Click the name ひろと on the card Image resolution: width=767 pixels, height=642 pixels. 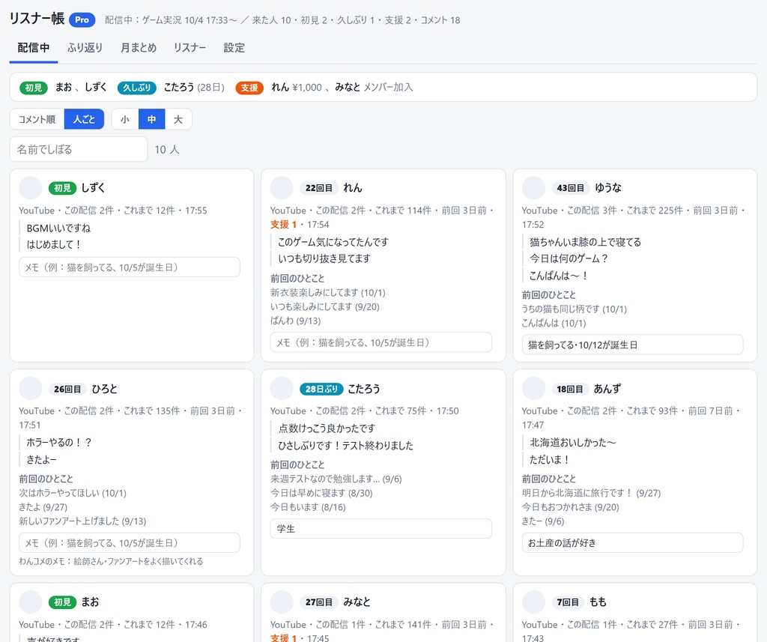pos(105,389)
